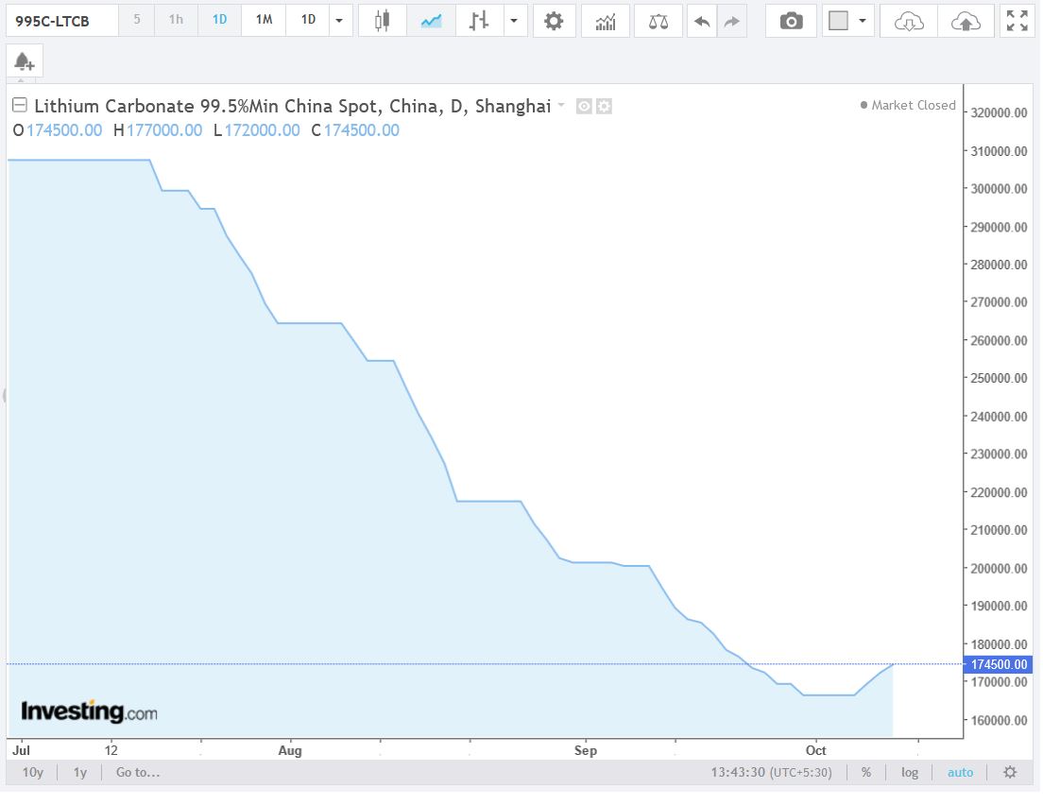Collapse the Lithium Carbonate legend
The height and width of the screenshot is (805, 1043).
coord(19,106)
